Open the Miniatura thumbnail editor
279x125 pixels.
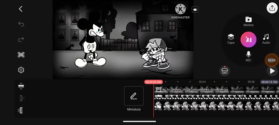(x=134, y=96)
